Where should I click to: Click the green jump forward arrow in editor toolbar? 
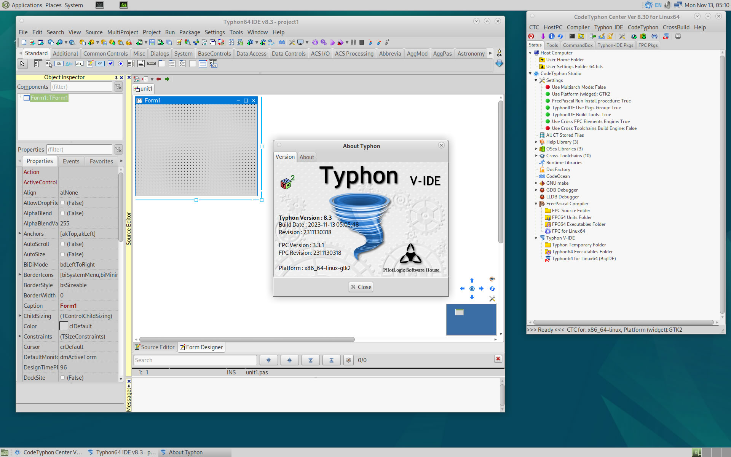(167, 79)
